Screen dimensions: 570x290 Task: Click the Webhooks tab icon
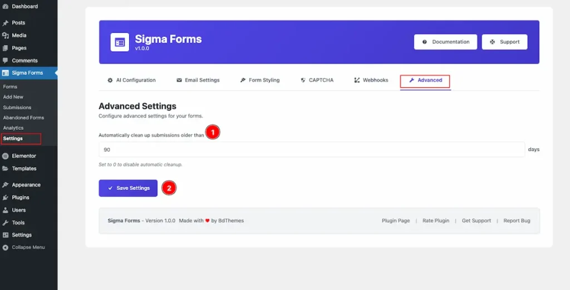357,80
